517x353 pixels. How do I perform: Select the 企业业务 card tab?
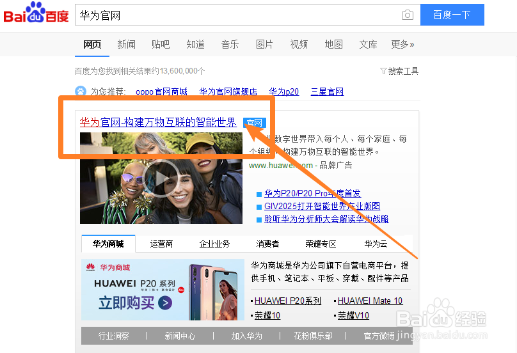point(214,244)
